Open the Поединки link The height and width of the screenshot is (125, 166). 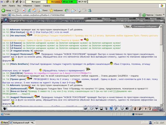click(147, 21)
